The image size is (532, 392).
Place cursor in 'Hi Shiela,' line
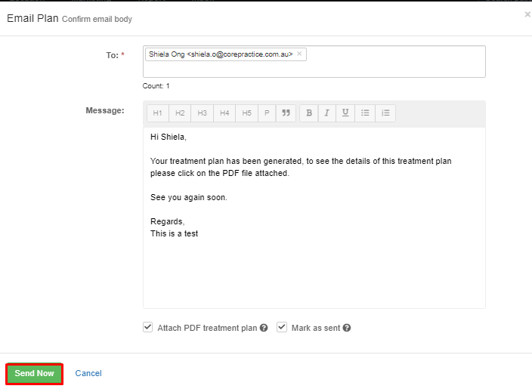[x=169, y=137]
